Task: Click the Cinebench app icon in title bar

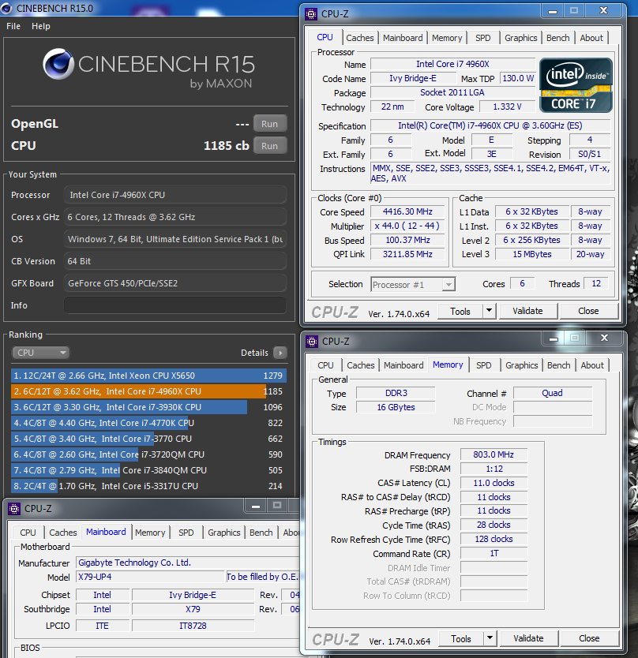Action: click(x=6, y=9)
